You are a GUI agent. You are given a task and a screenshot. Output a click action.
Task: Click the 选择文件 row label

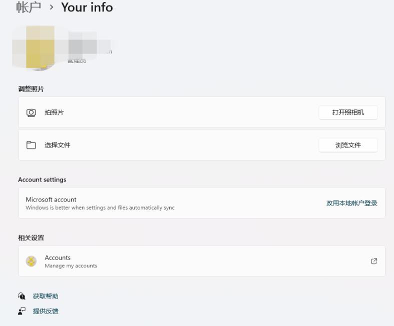coord(58,145)
